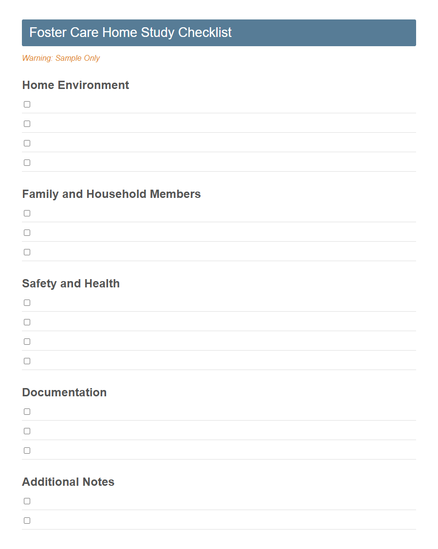
Task: Click the Warning: Sample Only text
Action: coord(61,58)
